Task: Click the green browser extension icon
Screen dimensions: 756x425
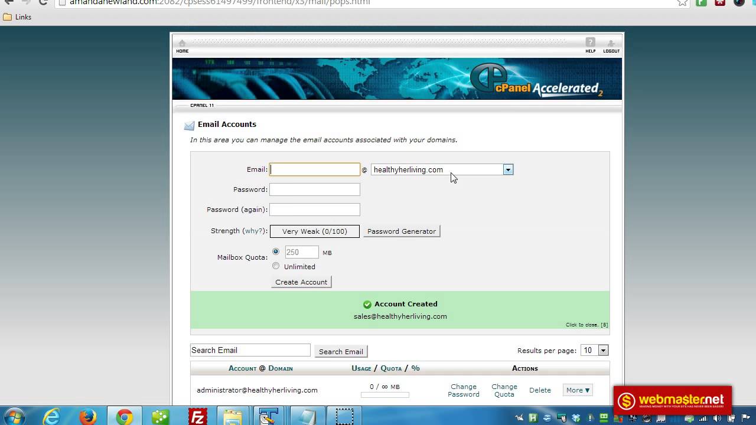Action: 701,2
